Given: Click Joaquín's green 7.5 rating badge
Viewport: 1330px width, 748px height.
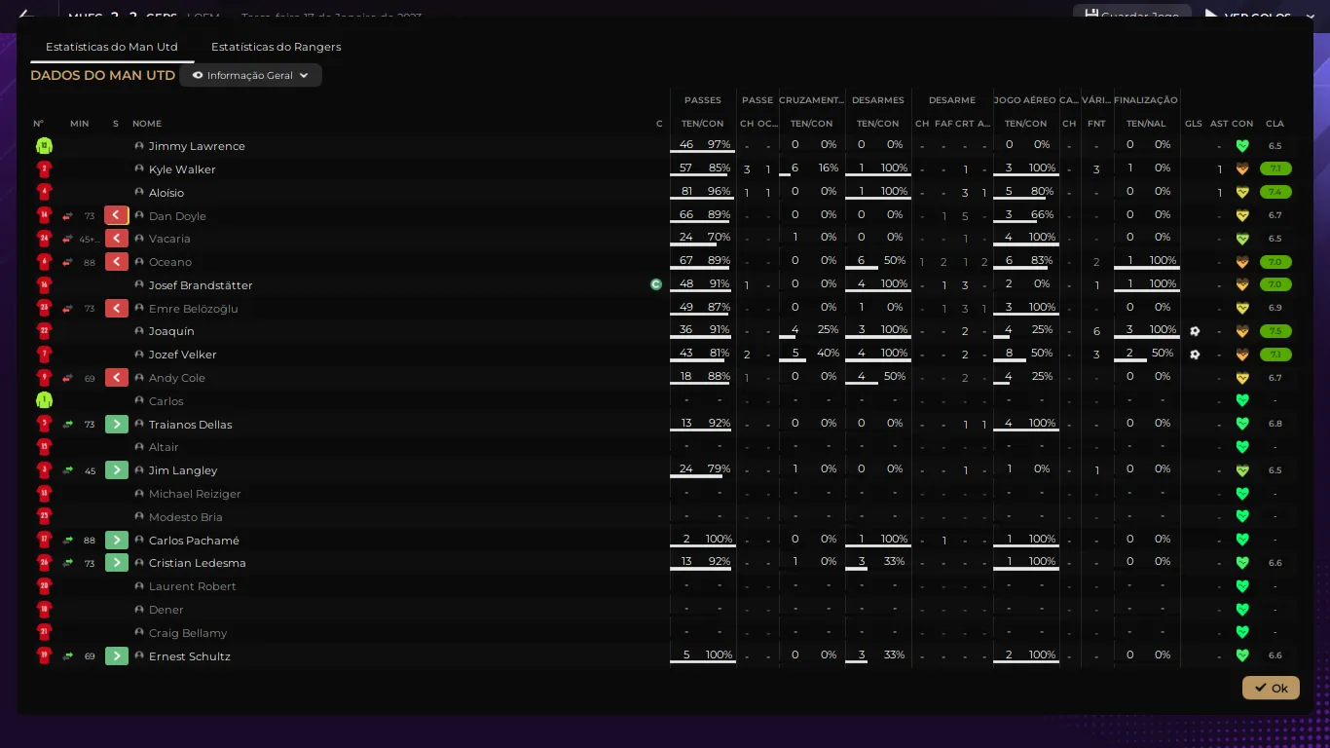Looking at the screenshot, I should (x=1275, y=331).
